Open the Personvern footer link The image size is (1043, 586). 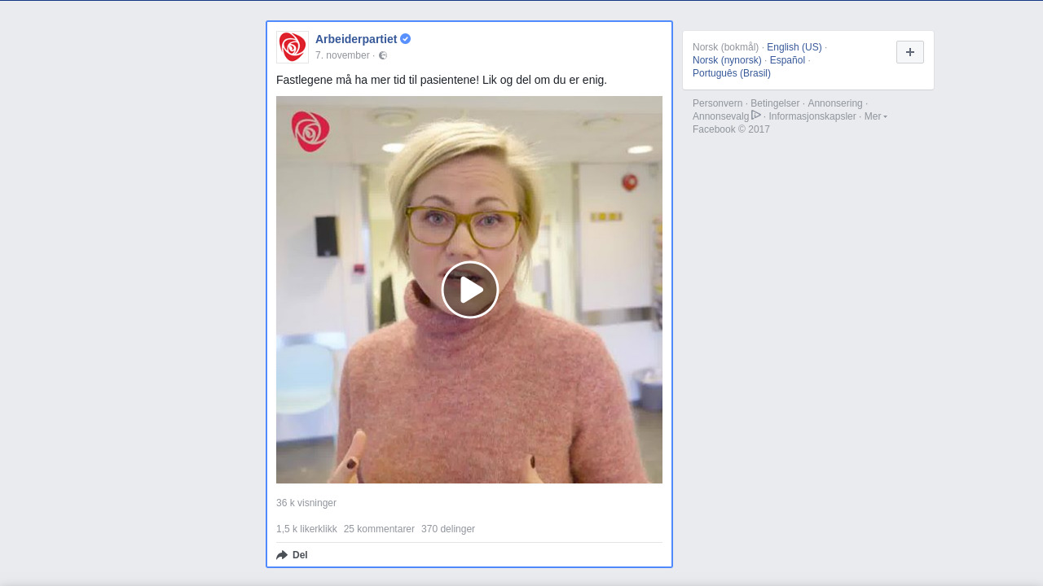click(x=718, y=103)
